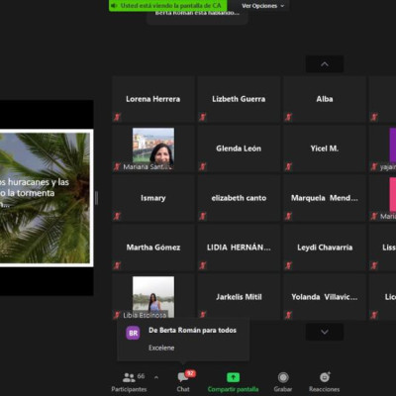Click Lorena Herrera's muted microphone icon

tap(117, 117)
